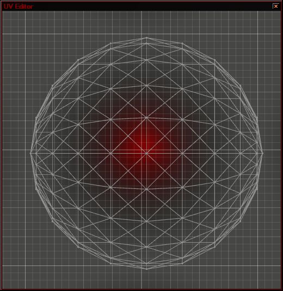Select the center vertex inside the red glow
Image resolution: width=283 pixels, height=291 pixels.
[x=146, y=153]
